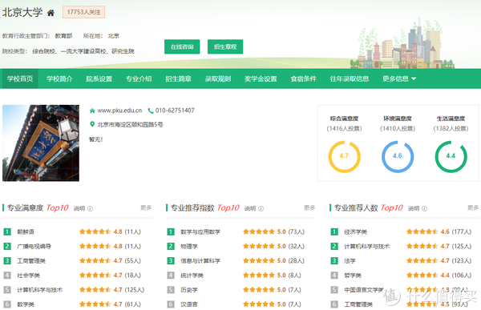This screenshot has width=481, height=310.
Task: Click the 17753人关注 follow badge
Action: pyautogui.click(x=83, y=12)
